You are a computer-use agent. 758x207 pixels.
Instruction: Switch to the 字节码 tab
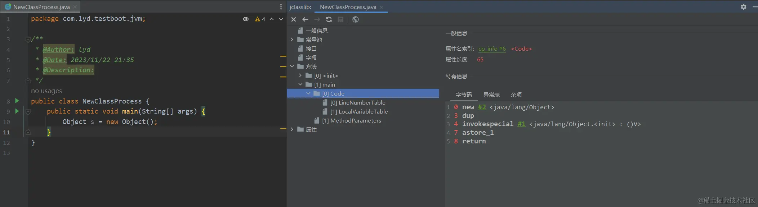coord(464,95)
